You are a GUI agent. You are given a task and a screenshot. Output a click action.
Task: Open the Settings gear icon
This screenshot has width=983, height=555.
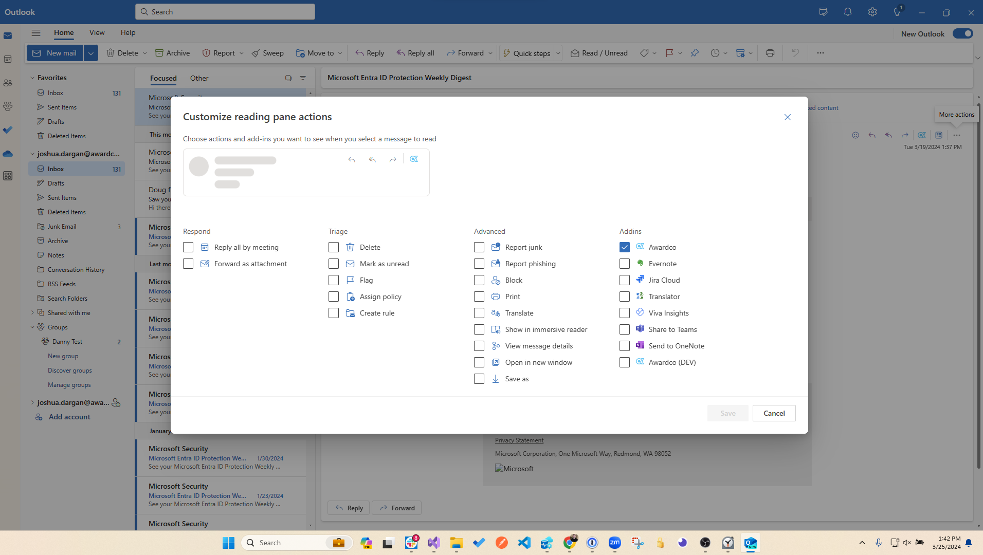pos(872,12)
